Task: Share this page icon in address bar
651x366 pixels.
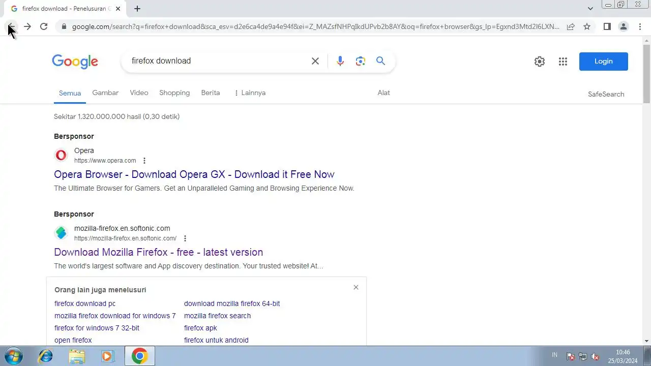Action: [571, 26]
